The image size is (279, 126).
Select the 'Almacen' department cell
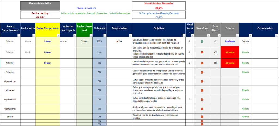pyautogui.click(x=10, y=90)
